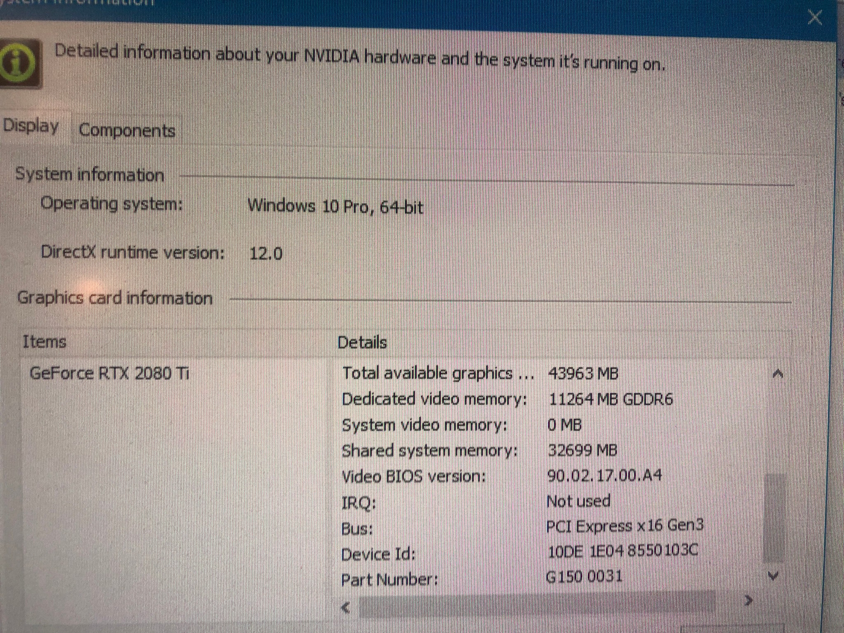Click the details list scroll down arrow
The image size is (844, 633).
click(x=773, y=576)
